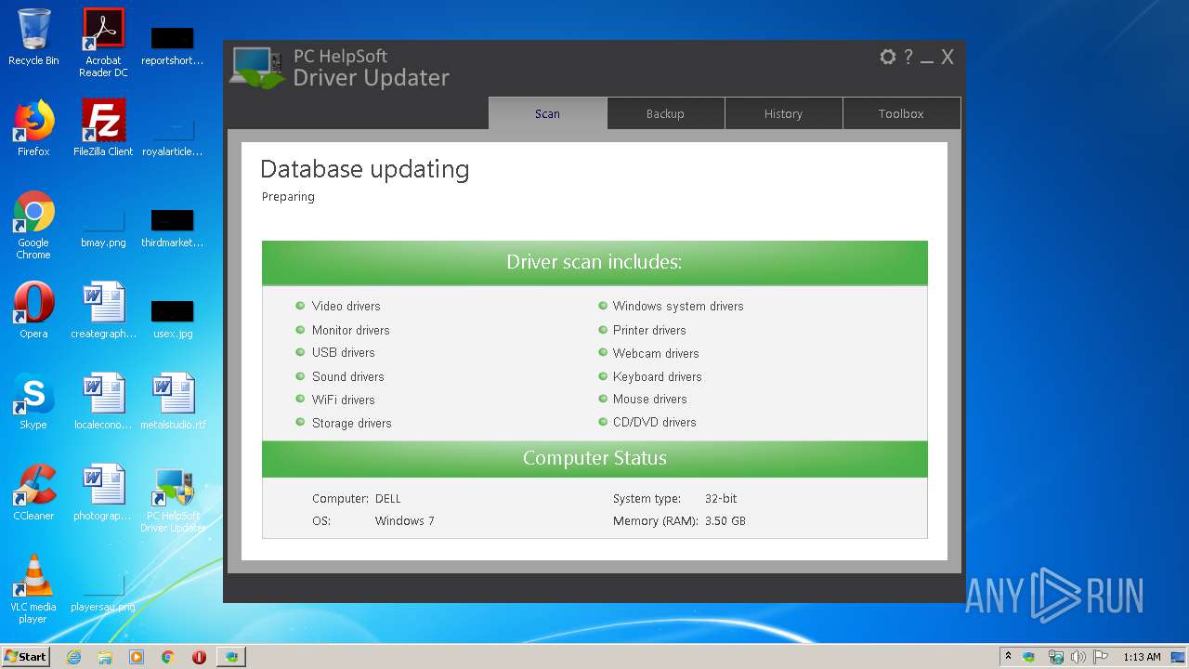Click the PC HelpSoft logo icon
This screenshot has width=1189, height=669.
point(257,67)
